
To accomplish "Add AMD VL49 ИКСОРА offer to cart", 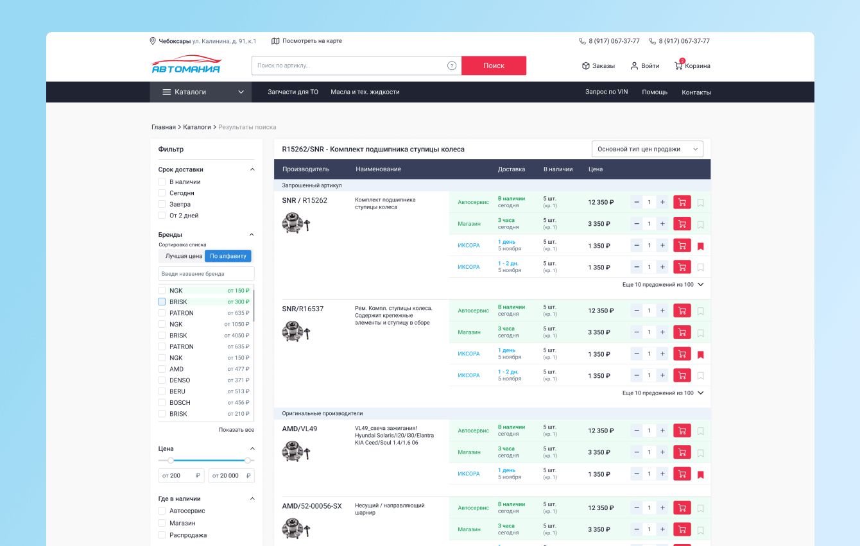I will (682, 474).
